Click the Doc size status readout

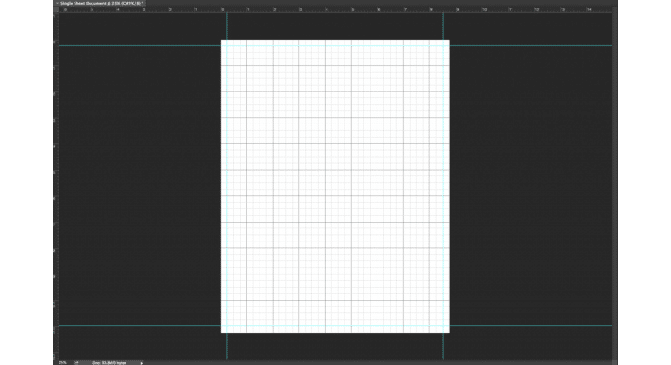tap(109, 362)
